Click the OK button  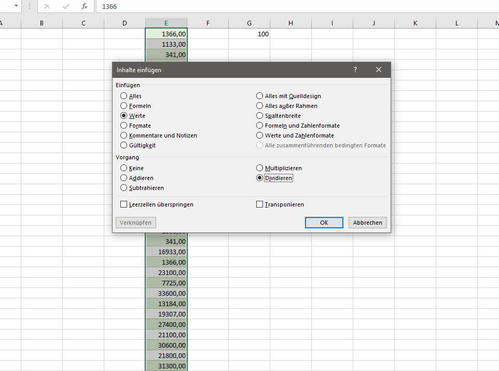[324, 223]
